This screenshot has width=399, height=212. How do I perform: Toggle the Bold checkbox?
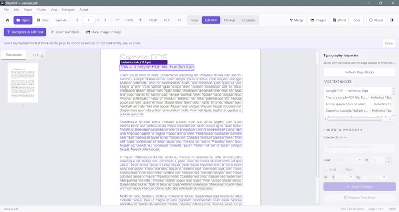326,169
